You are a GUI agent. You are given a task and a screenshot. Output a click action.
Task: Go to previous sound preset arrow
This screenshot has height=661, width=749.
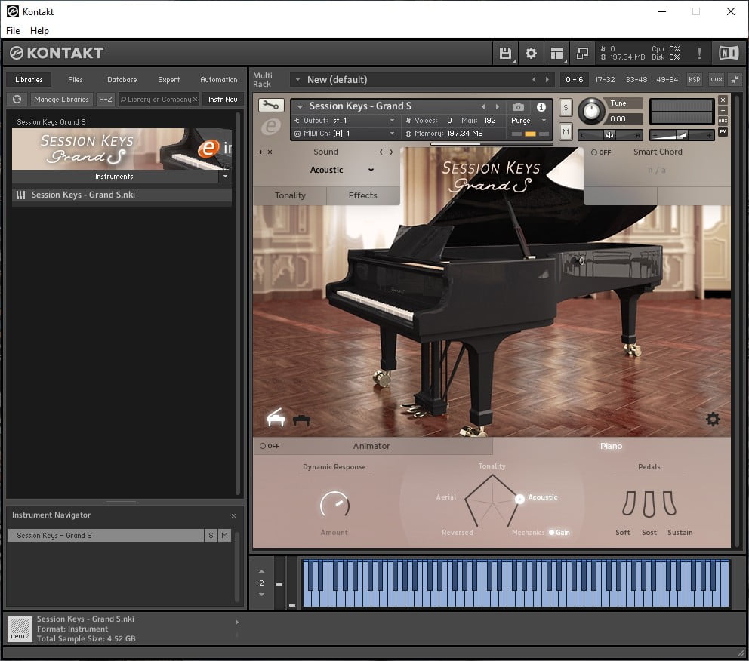[x=381, y=152]
